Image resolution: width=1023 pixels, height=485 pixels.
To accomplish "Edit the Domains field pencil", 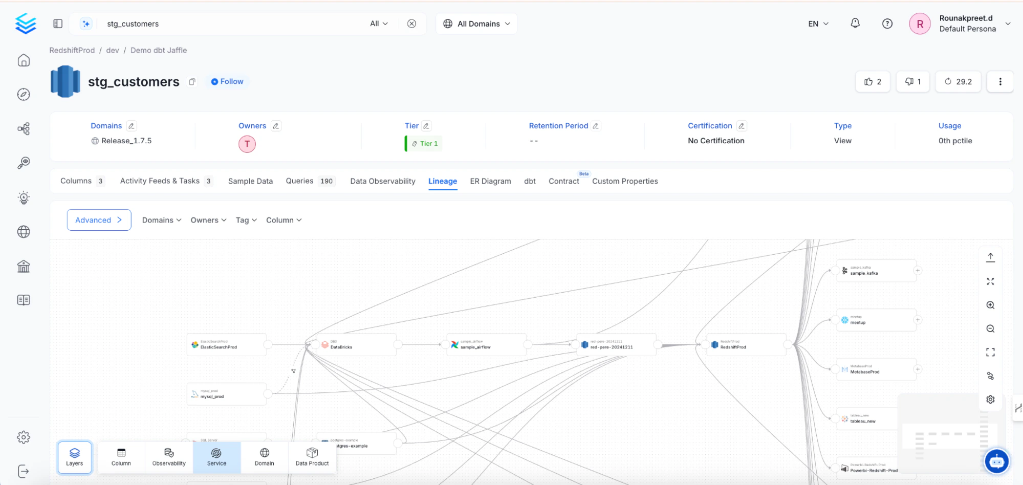I will click(x=132, y=126).
